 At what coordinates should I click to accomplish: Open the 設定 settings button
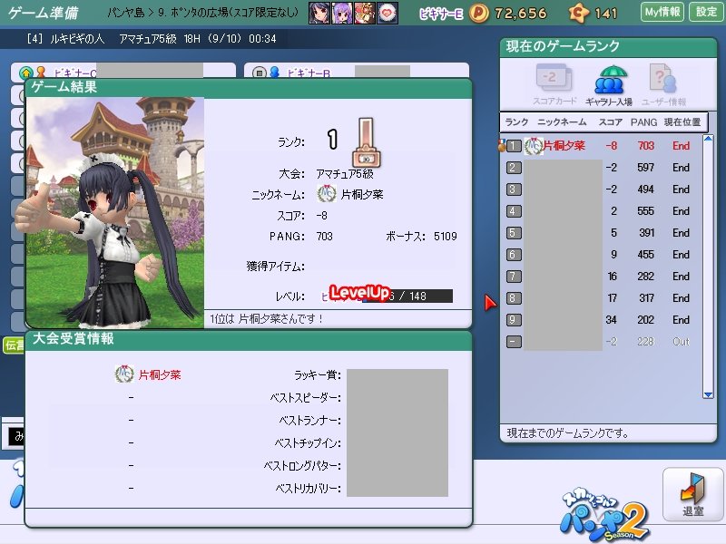706,12
